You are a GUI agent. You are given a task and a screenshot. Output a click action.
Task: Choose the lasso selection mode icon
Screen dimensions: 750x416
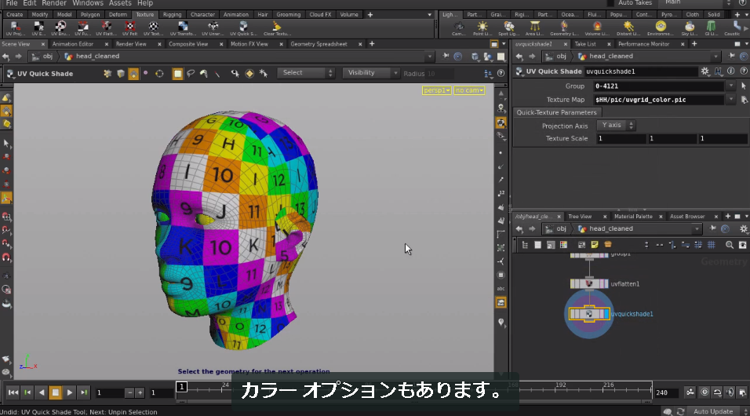(191, 73)
